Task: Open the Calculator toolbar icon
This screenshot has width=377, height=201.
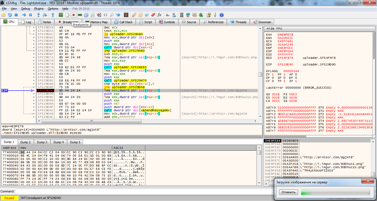Action: 181,15
